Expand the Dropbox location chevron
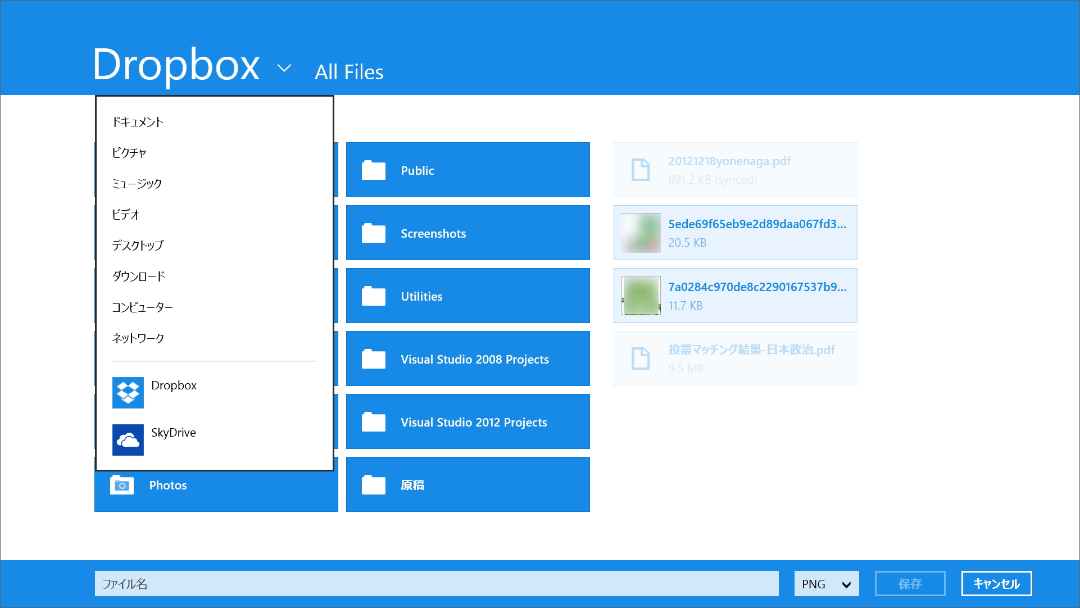This screenshot has width=1080, height=608. (x=284, y=68)
